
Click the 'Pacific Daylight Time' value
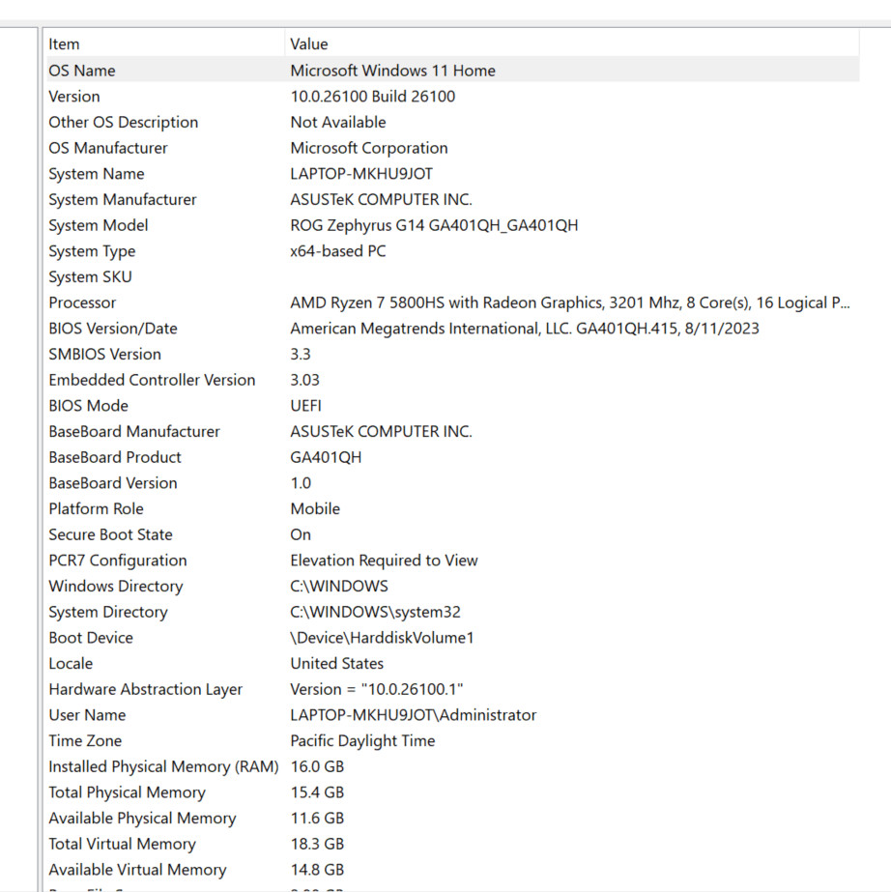pyautogui.click(x=362, y=740)
